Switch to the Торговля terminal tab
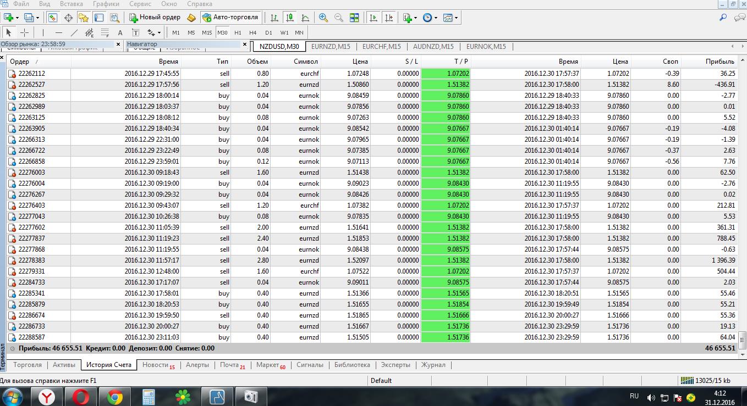 (x=28, y=365)
